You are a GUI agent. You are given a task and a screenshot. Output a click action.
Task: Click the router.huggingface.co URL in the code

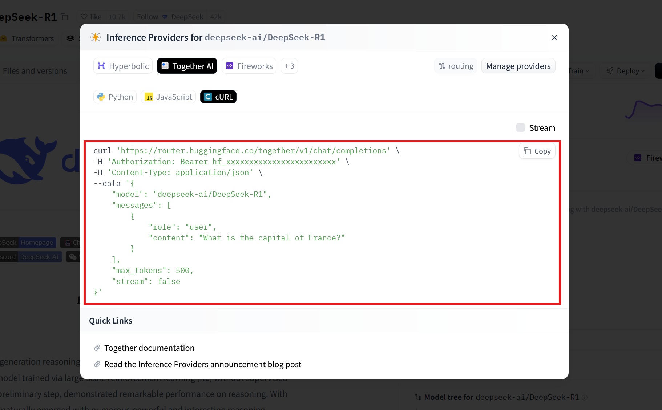click(254, 151)
